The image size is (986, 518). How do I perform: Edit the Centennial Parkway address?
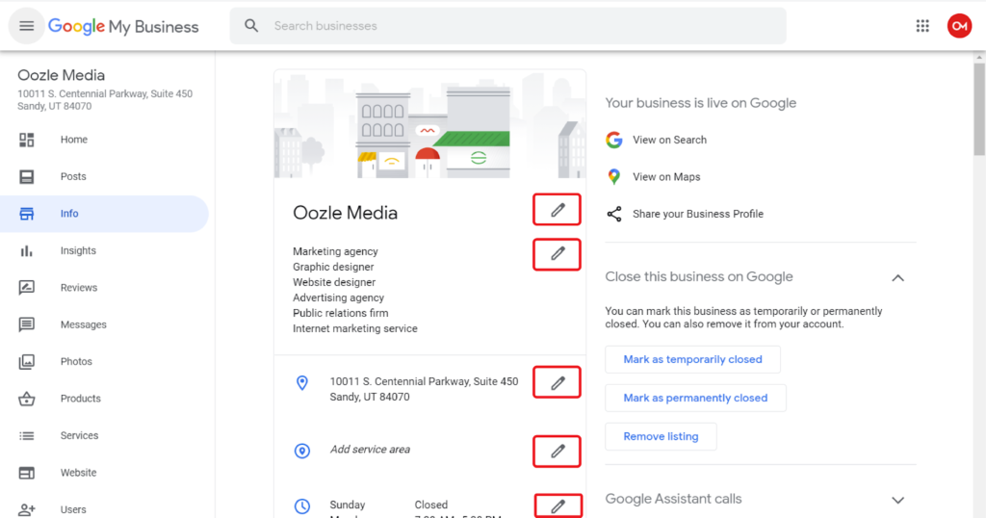[x=558, y=383]
